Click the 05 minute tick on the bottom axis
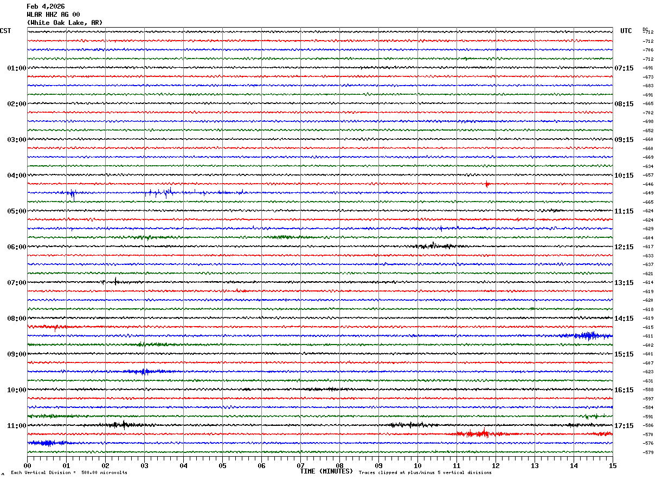 (x=222, y=465)
